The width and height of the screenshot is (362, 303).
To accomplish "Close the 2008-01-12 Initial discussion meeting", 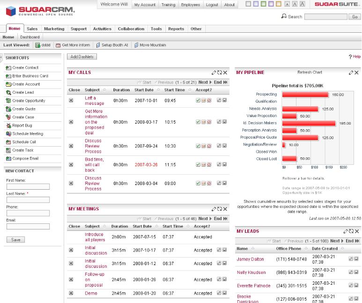I will point(71,264).
